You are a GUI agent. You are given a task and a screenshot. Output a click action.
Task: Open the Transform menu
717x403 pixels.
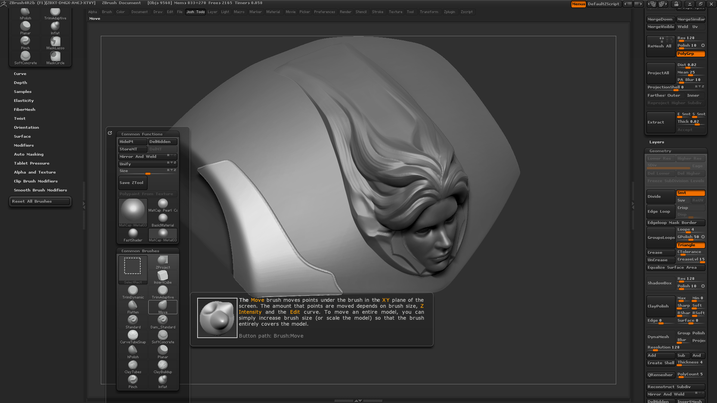pyautogui.click(x=429, y=12)
